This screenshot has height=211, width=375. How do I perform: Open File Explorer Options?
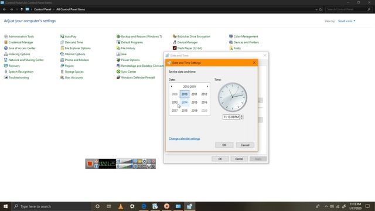click(x=76, y=48)
